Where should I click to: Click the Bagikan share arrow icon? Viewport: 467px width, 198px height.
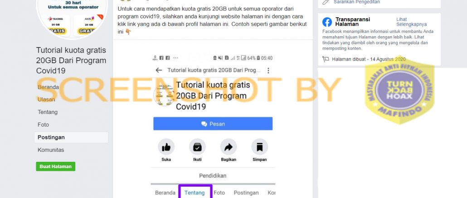point(229,146)
